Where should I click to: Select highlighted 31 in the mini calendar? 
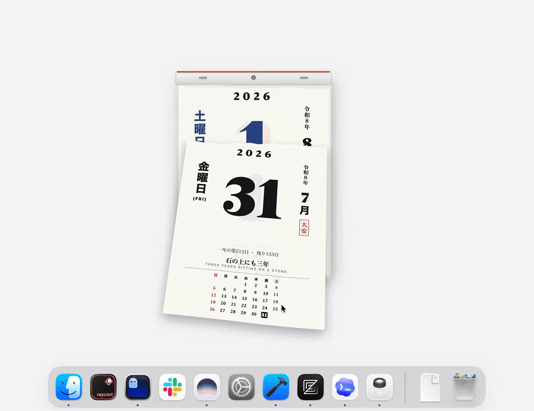[x=264, y=315]
